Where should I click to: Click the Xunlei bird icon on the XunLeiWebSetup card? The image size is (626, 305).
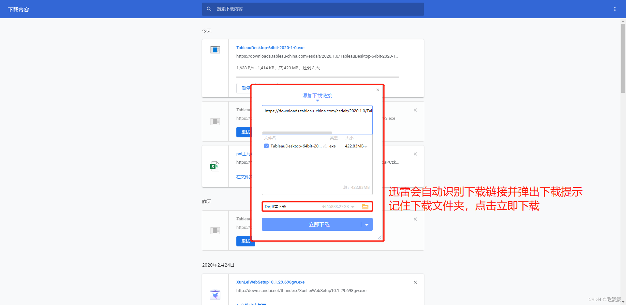[215, 295]
